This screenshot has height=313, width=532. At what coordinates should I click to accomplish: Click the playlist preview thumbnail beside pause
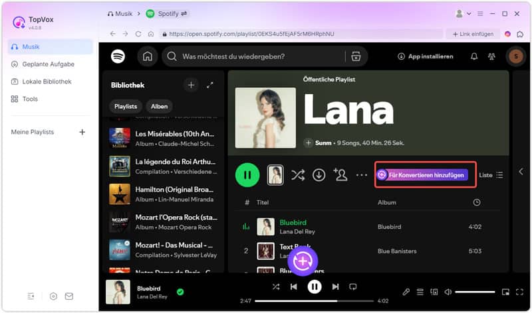(275, 175)
